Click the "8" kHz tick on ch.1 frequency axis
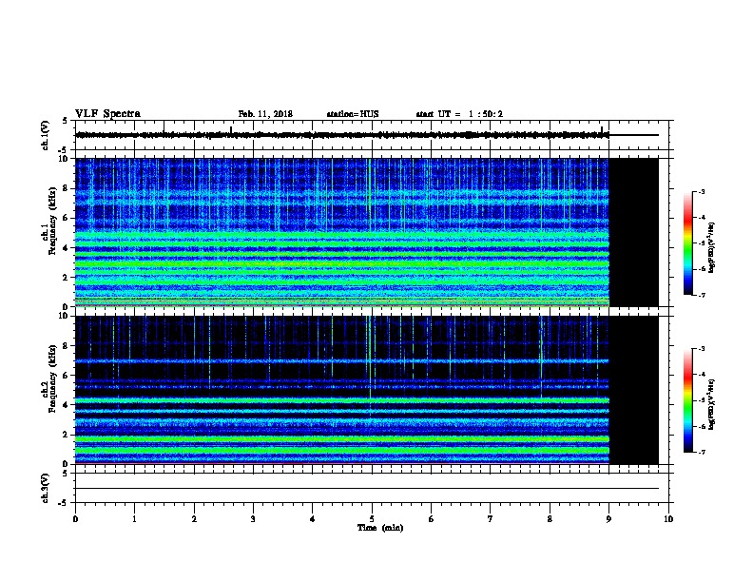753x582 pixels. point(67,188)
